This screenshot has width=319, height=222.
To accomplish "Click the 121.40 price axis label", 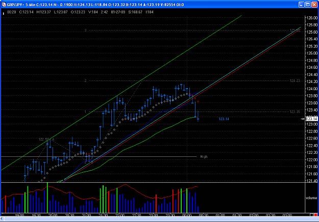I will click(x=312, y=181).
